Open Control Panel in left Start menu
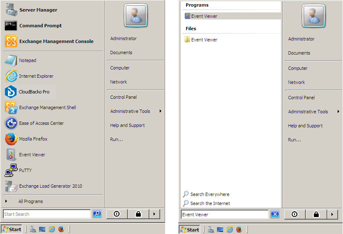Image resolution: width=343 pixels, height=234 pixels. (x=123, y=97)
